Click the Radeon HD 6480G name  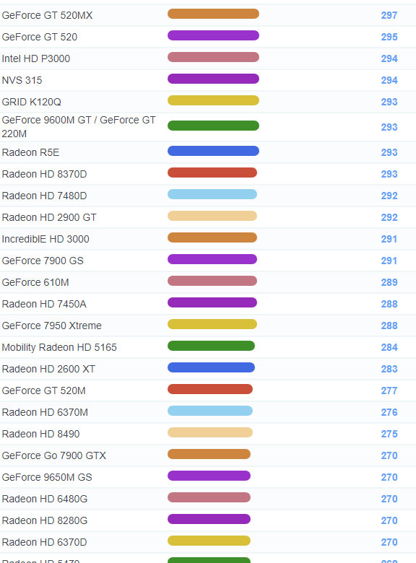(x=45, y=499)
